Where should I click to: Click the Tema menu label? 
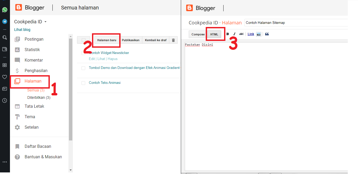pyautogui.click(x=30, y=117)
